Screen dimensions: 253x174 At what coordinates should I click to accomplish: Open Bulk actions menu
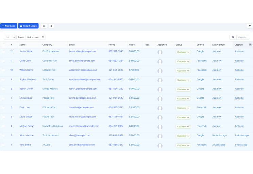point(33,37)
